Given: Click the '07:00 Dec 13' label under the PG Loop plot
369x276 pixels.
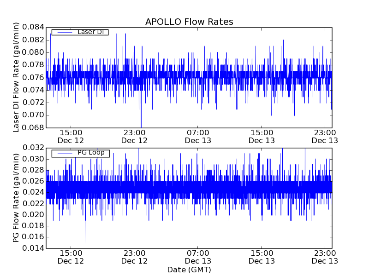Looking at the screenshot, I should click(198, 257).
